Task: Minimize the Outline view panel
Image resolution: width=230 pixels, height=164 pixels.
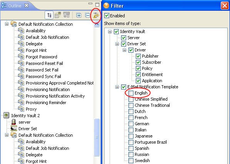Action: [90, 3]
